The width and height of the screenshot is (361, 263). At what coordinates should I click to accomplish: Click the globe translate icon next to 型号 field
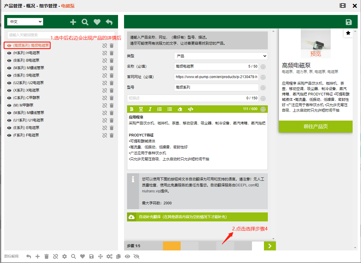(263, 88)
